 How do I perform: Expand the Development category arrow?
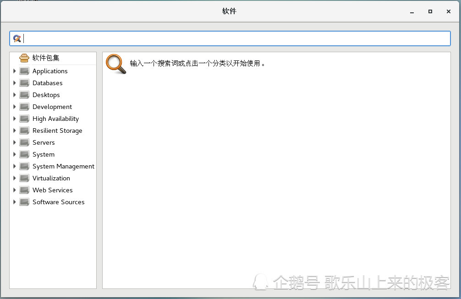14,107
